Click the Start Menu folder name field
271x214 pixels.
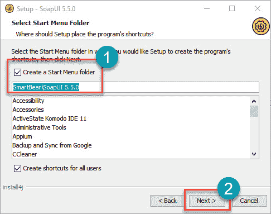tap(135, 87)
